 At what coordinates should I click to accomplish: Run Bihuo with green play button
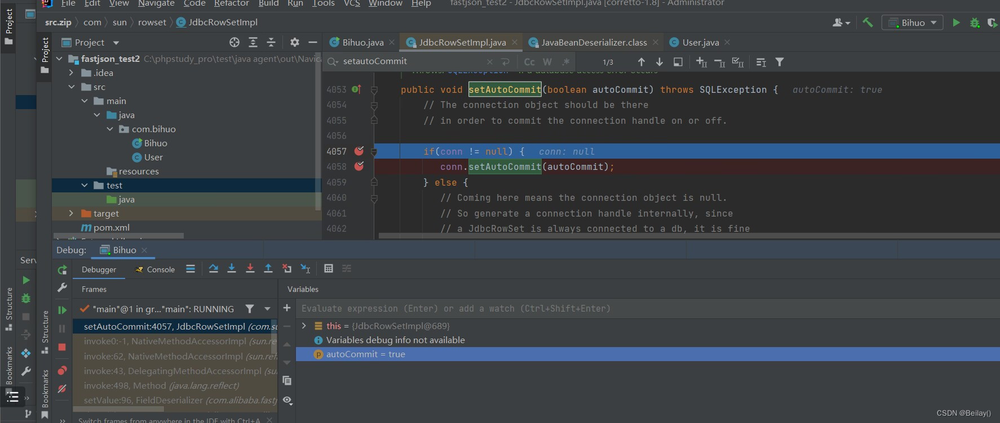(x=956, y=22)
